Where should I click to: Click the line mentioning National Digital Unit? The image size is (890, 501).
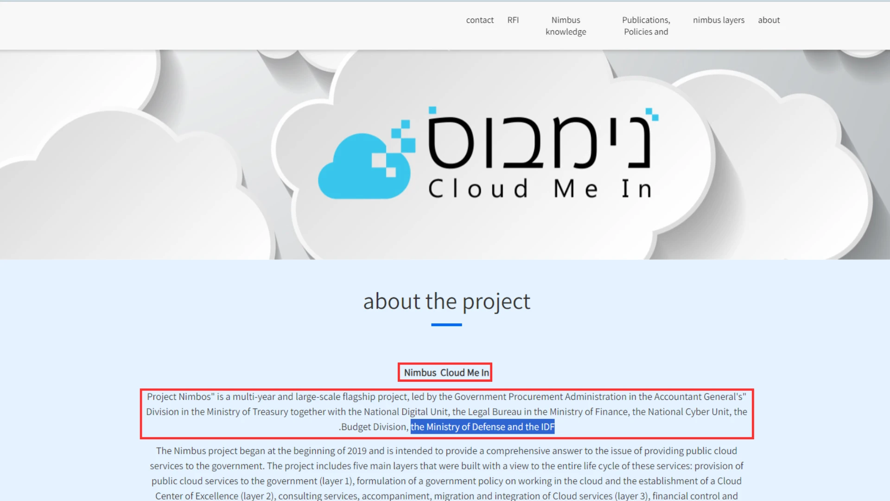(x=446, y=412)
